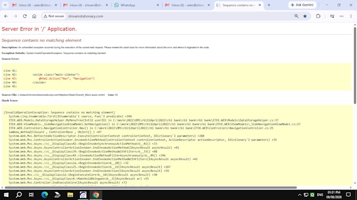Open the Windows Start menu
Image resolution: width=357 pixels, height=200 pixels.
click(6, 195)
